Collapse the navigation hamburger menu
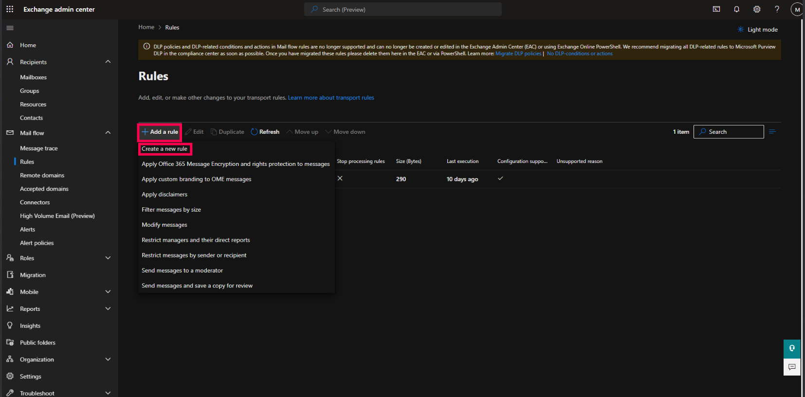 click(x=10, y=28)
